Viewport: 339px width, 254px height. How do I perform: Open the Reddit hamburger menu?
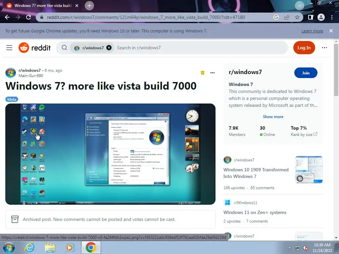[9, 48]
